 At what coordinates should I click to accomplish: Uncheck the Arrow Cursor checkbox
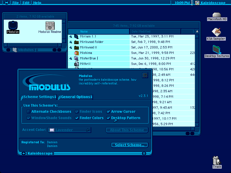tap(108, 112)
